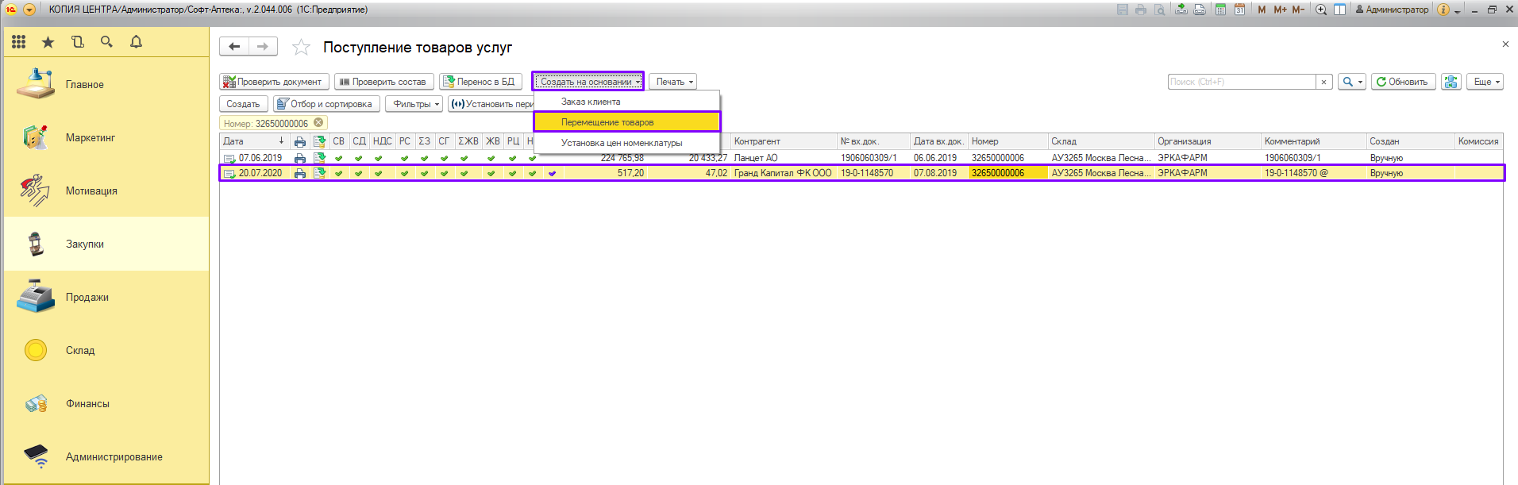Click the Проверить документ button
The width and height of the screenshot is (1518, 485).
click(274, 82)
